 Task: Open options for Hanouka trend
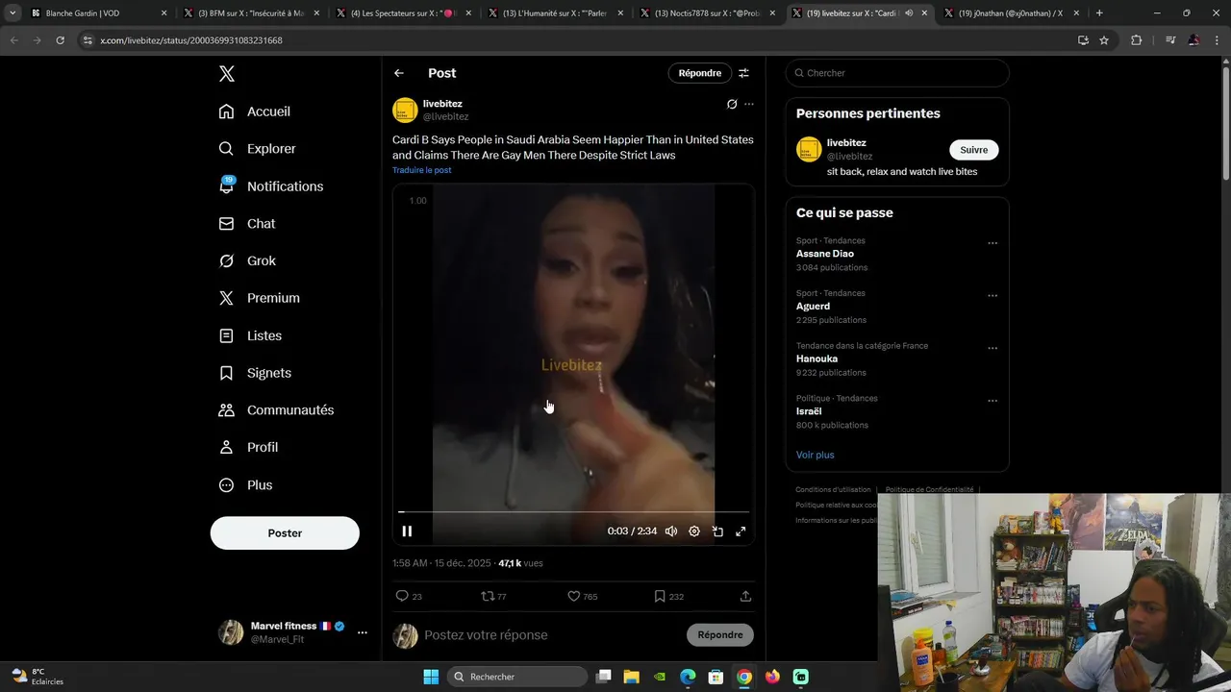(992, 348)
